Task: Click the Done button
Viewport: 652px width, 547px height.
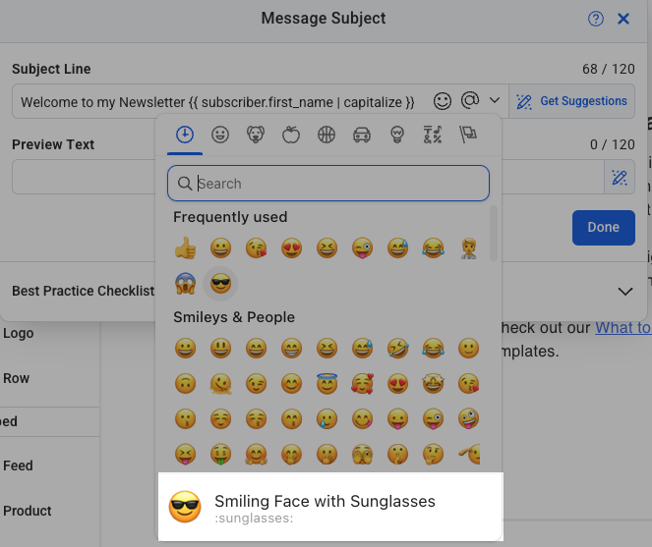Action: [x=603, y=227]
